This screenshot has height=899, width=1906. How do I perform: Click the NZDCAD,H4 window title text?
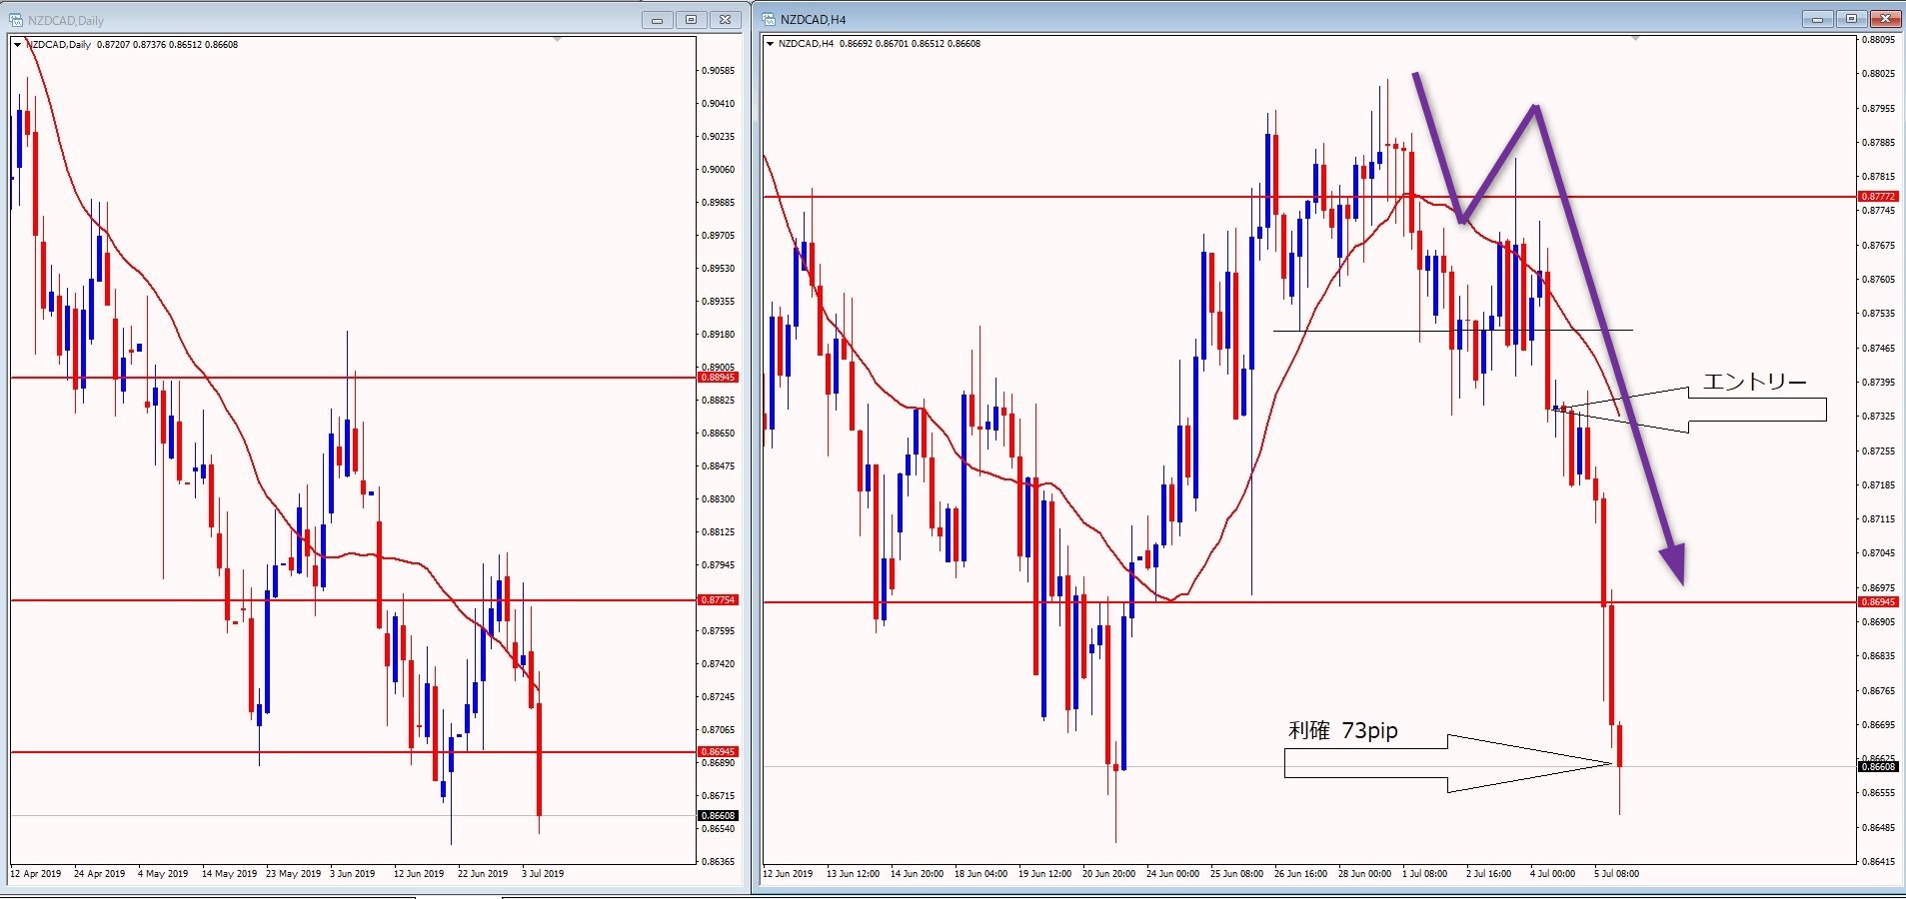[x=813, y=20]
